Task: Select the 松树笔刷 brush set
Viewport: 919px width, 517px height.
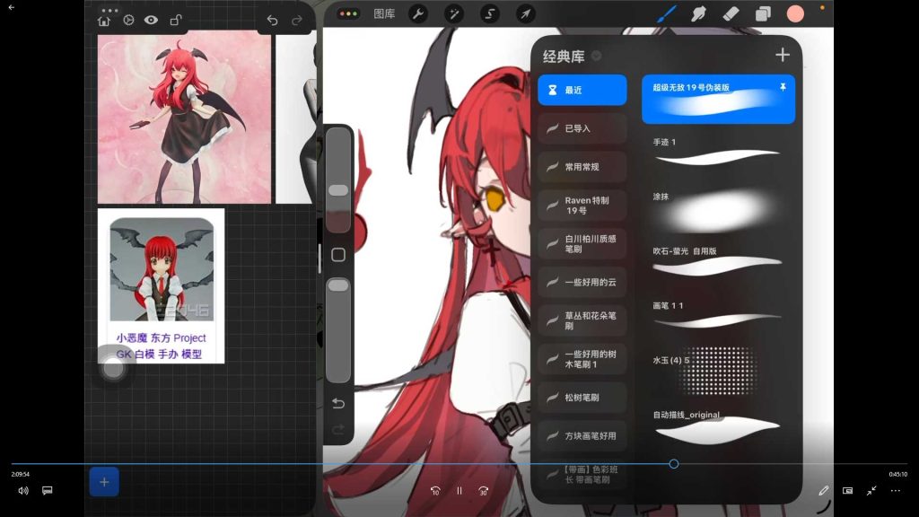Action: pyautogui.click(x=582, y=398)
